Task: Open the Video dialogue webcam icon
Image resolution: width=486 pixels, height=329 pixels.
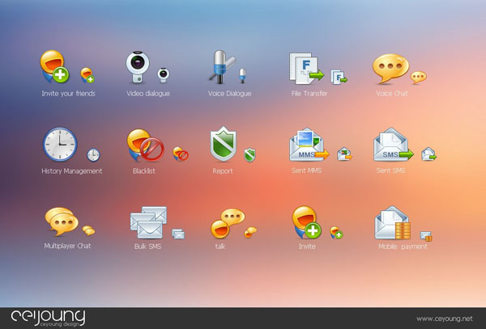Action: [137, 67]
